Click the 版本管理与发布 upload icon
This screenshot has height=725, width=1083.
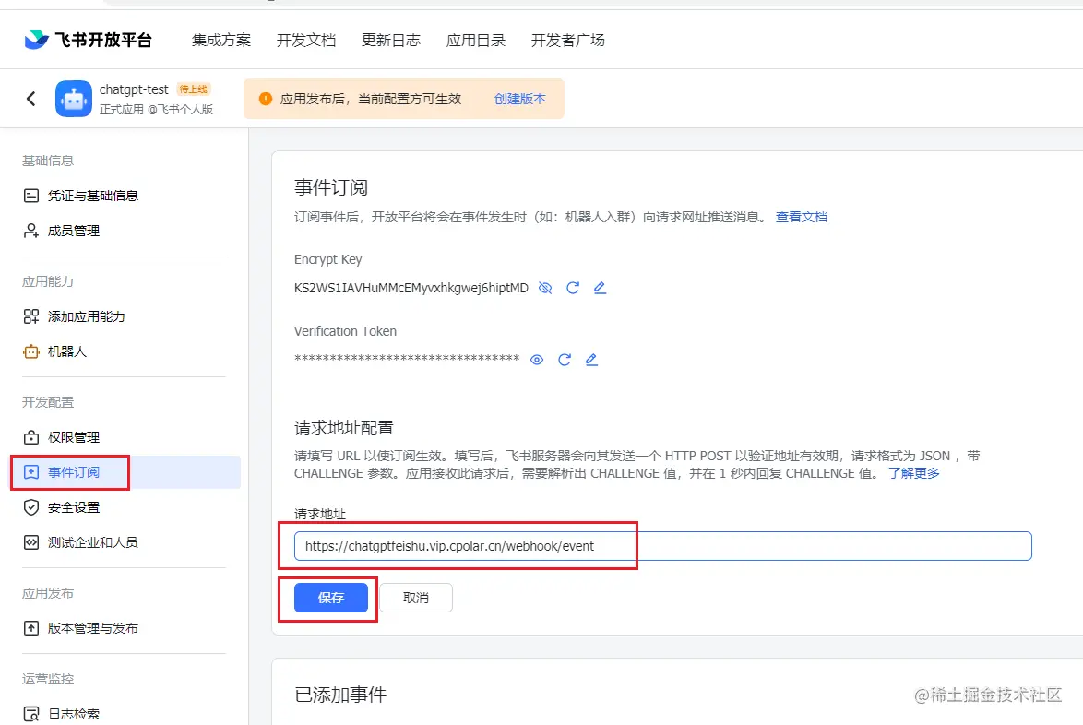pyautogui.click(x=31, y=628)
